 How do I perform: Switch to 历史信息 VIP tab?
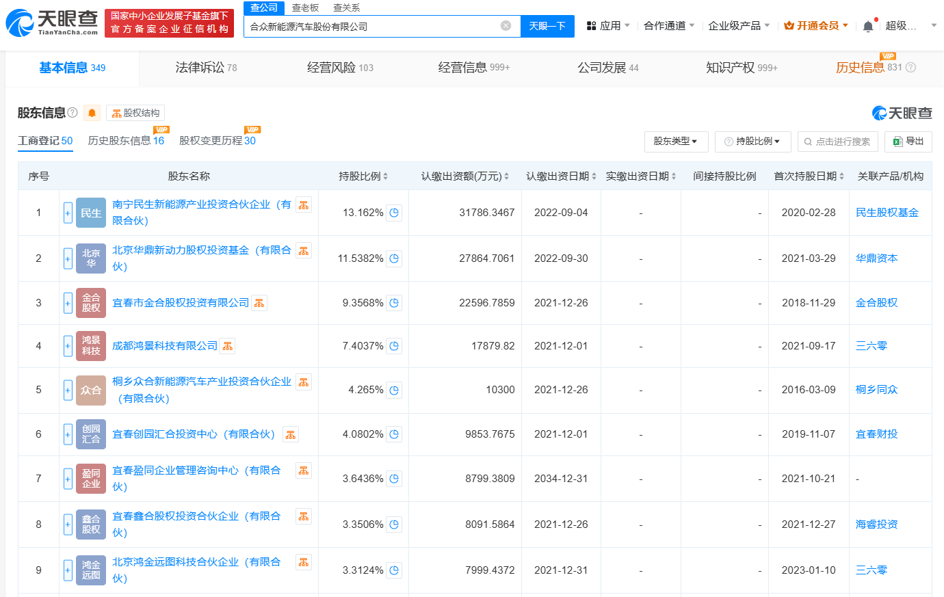[x=869, y=68]
